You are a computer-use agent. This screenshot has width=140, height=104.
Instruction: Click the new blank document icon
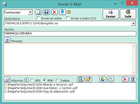[38, 12]
